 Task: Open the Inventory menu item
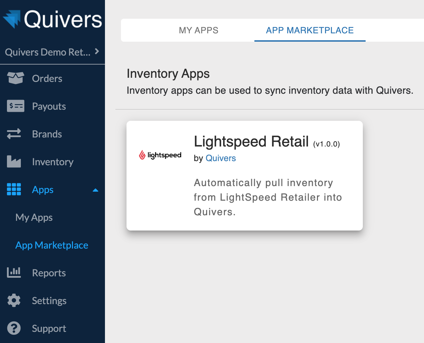click(x=53, y=162)
